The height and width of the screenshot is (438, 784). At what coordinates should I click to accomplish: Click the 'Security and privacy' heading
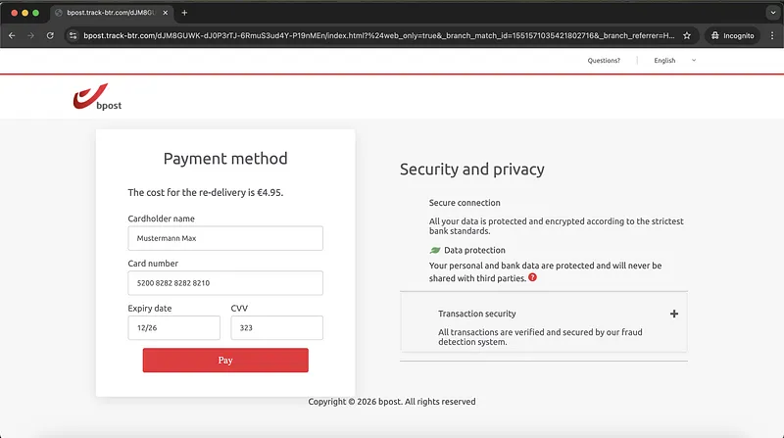(x=472, y=170)
